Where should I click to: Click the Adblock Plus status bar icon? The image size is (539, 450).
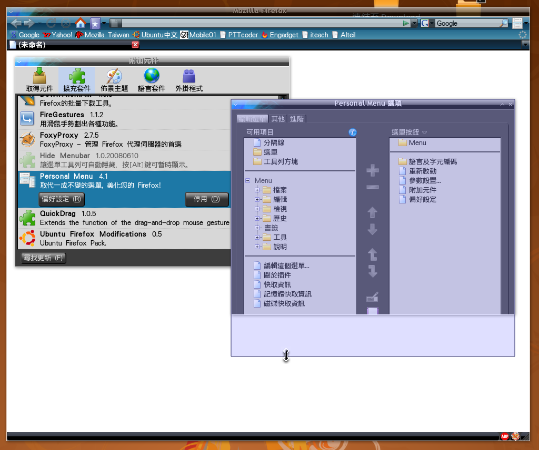tap(504, 436)
